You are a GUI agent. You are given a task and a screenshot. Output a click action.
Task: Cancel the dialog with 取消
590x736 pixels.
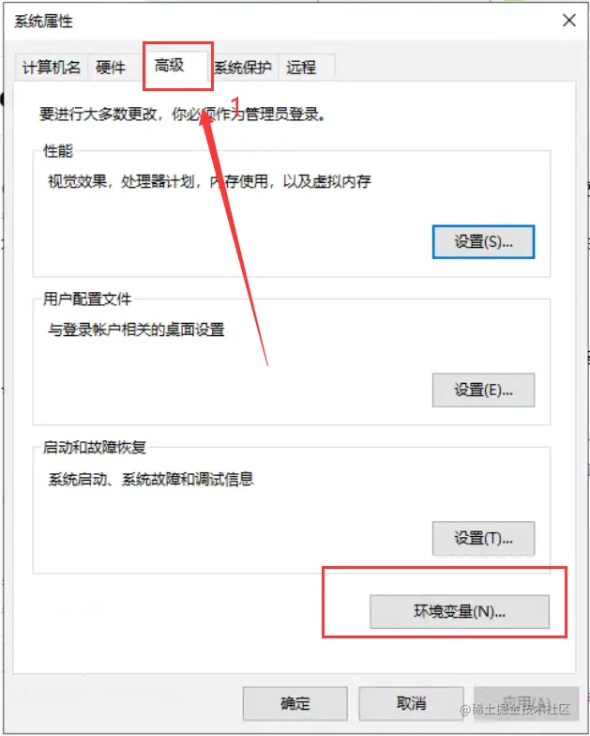(x=411, y=704)
